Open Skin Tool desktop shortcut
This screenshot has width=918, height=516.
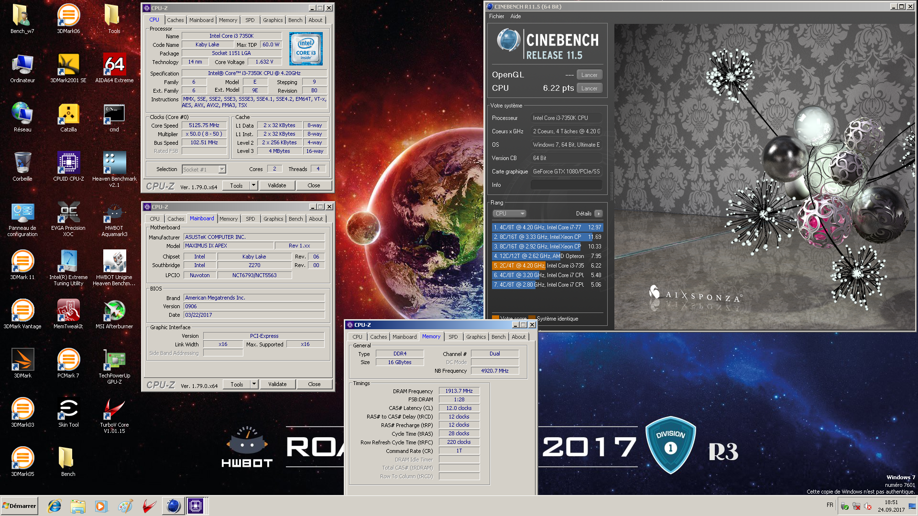(68, 413)
